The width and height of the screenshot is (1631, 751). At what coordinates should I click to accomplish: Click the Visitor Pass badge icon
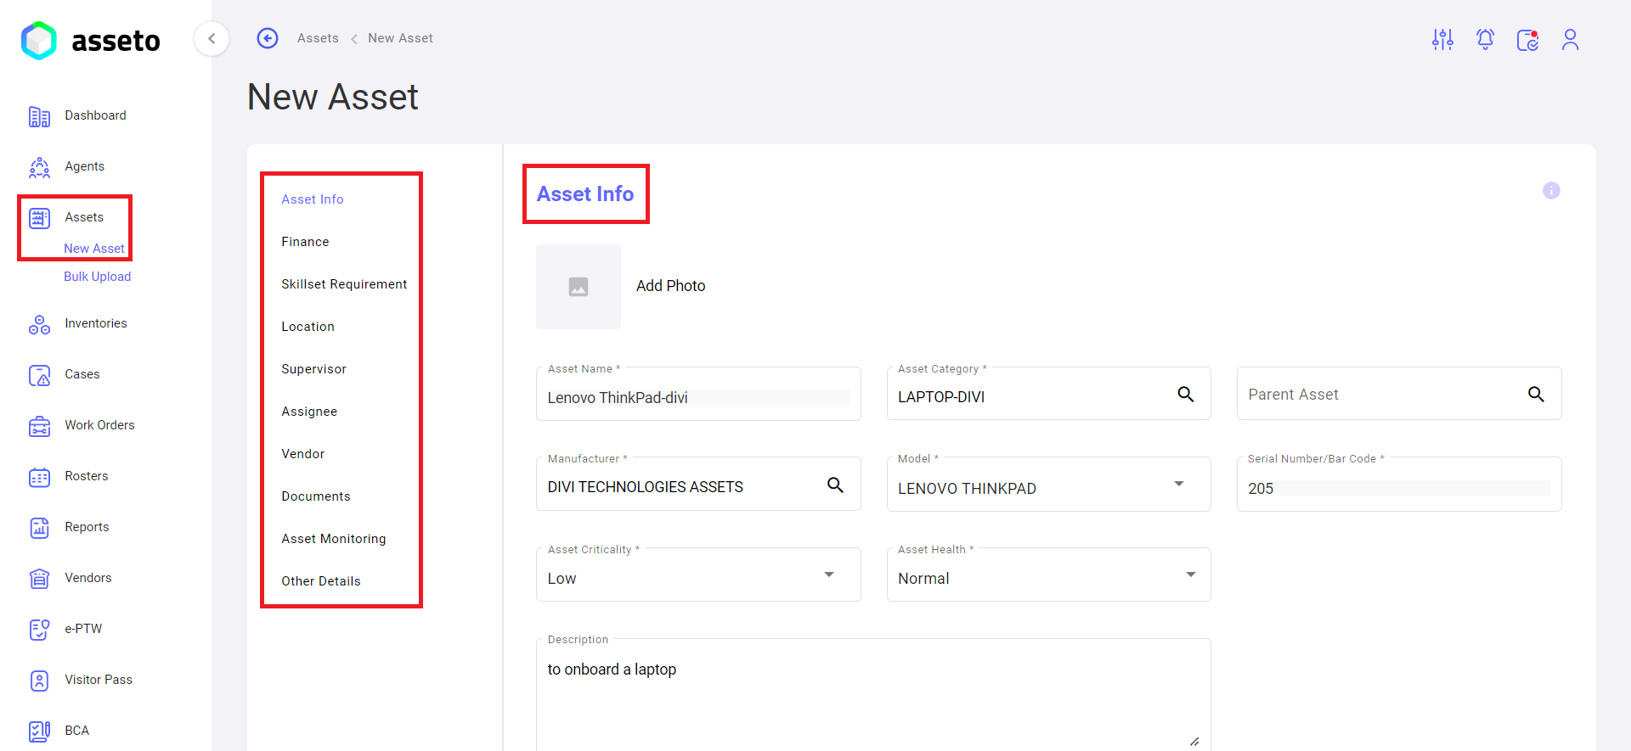[39, 681]
